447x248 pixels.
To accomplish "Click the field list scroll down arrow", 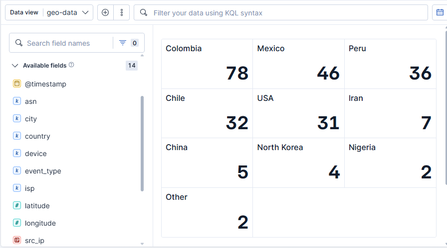I will point(142,244).
